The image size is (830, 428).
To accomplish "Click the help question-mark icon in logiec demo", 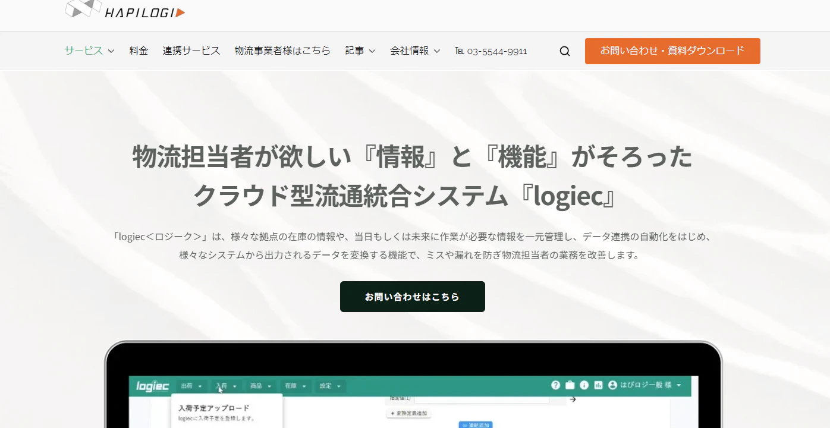I will click(x=556, y=385).
